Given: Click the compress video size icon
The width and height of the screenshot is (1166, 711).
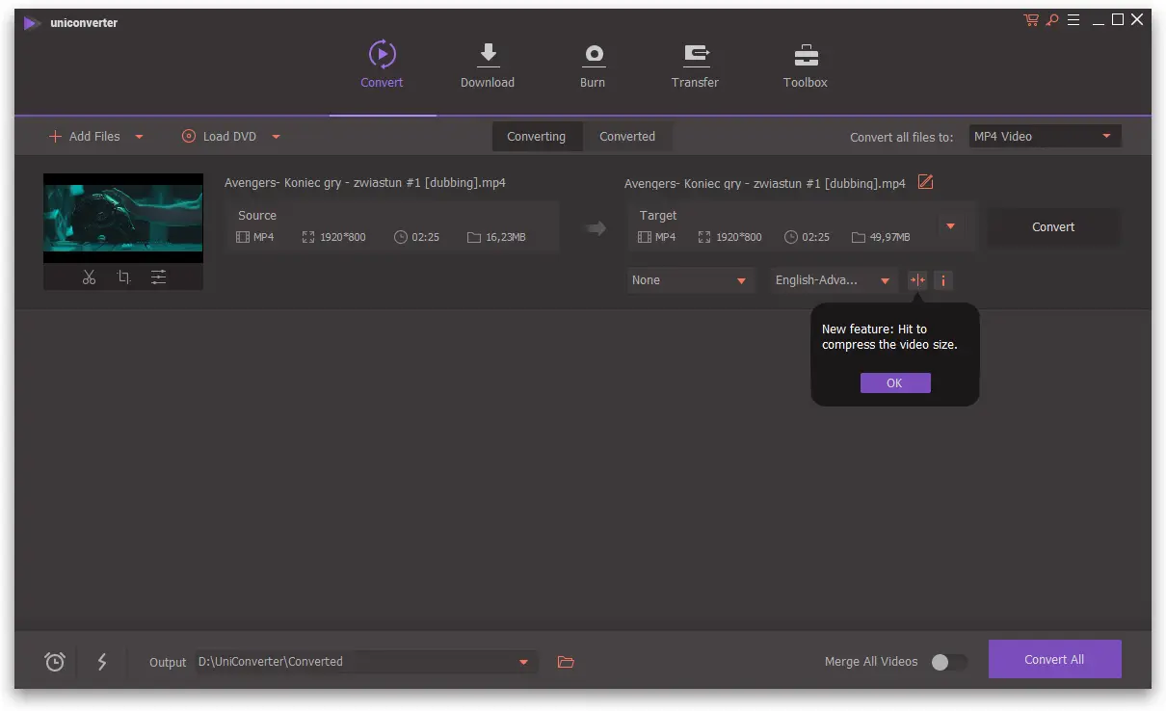Looking at the screenshot, I should (x=917, y=280).
